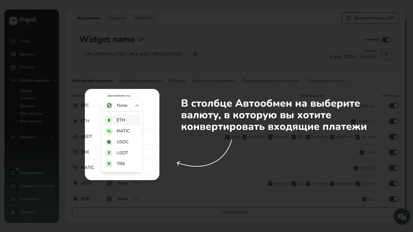Click the pencil icon next to Widget name
Image resolution: width=413 pixels, height=232 pixels.
[141, 39]
